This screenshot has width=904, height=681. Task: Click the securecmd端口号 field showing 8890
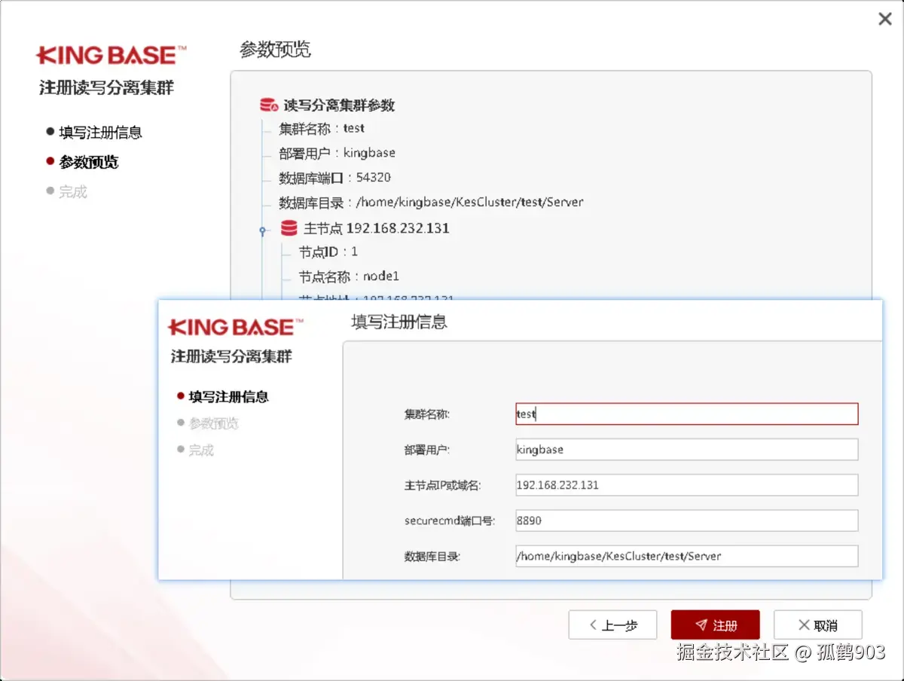pos(686,521)
